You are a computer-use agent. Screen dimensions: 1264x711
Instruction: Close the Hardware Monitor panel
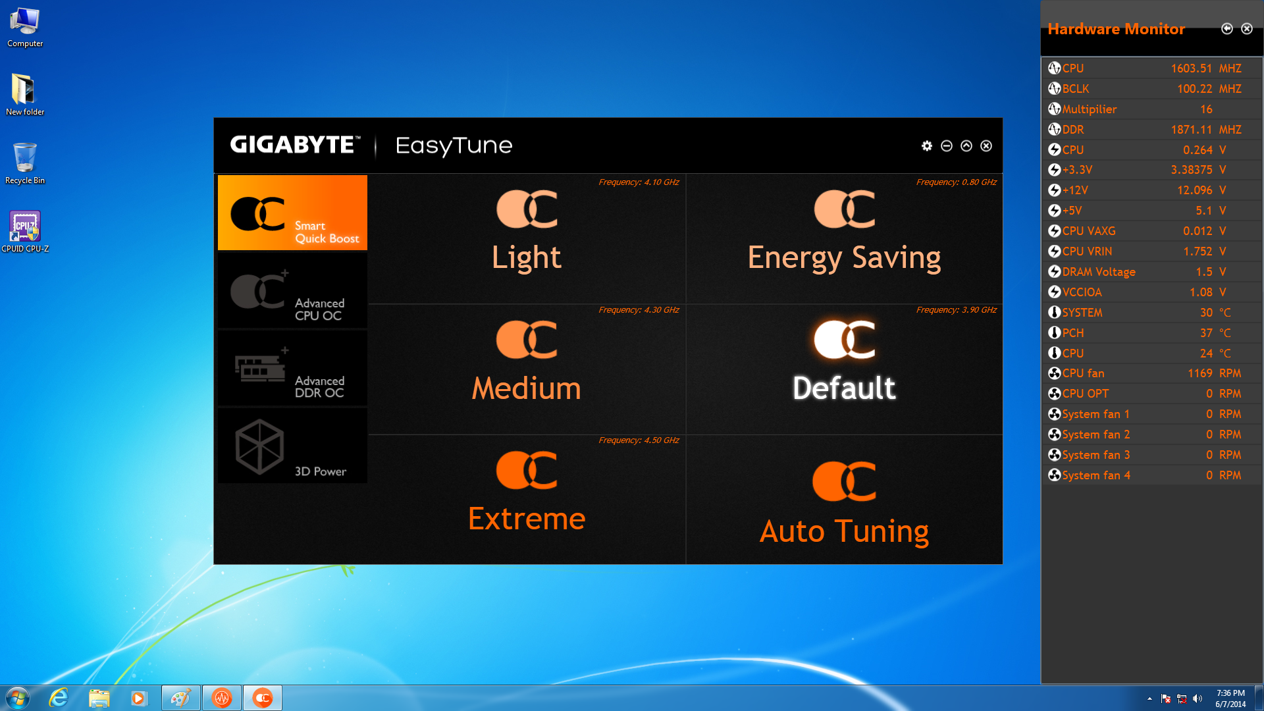(x=1247, y=28)
